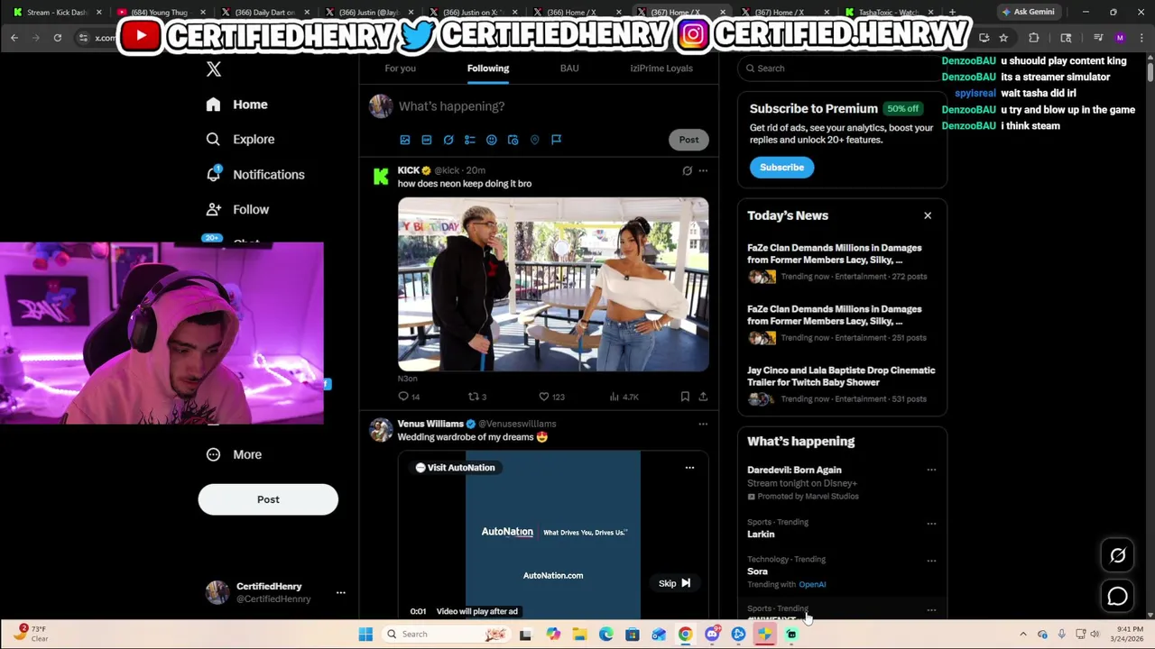Go to X Home in sidebar
The image size is (1155, 649).
coord(236,105)
